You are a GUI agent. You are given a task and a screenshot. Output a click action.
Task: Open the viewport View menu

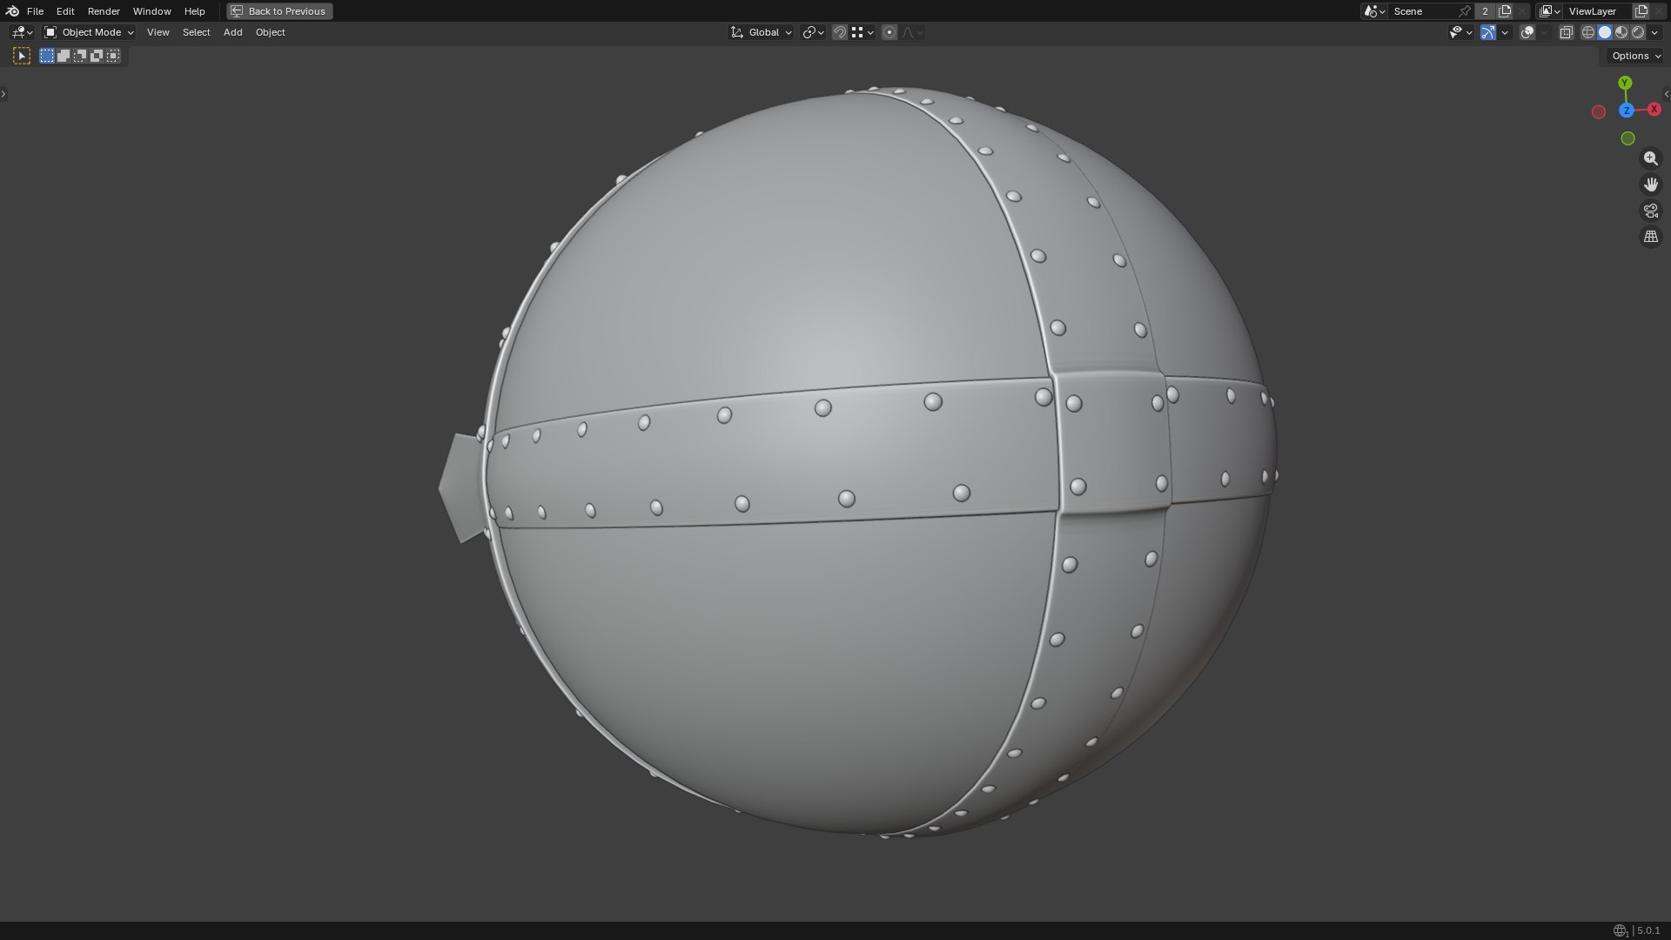click(x=158, y=32)
